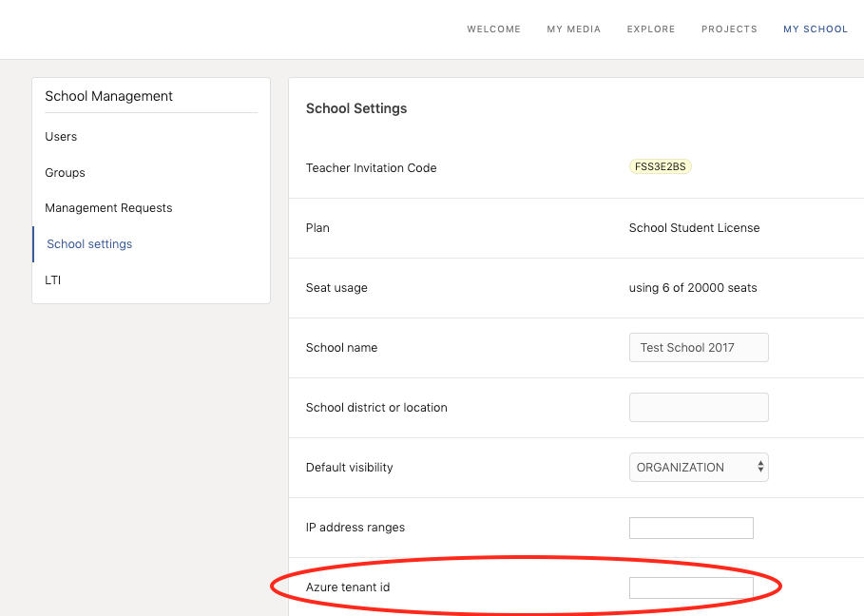Click the IP address ranges field
Screen dimensions: 864x616
[691, 528]
